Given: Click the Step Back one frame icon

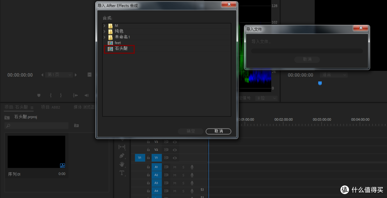Looking at the screenshot, I should click(x=86, y=95).
